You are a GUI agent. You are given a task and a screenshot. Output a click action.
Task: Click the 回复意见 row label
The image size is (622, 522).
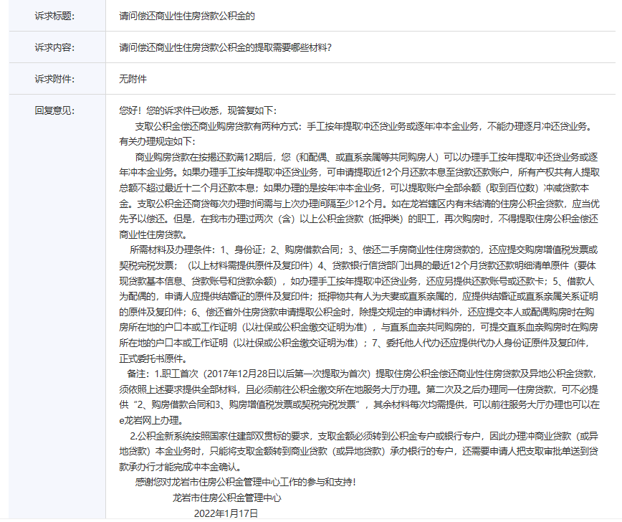[54, 110]
